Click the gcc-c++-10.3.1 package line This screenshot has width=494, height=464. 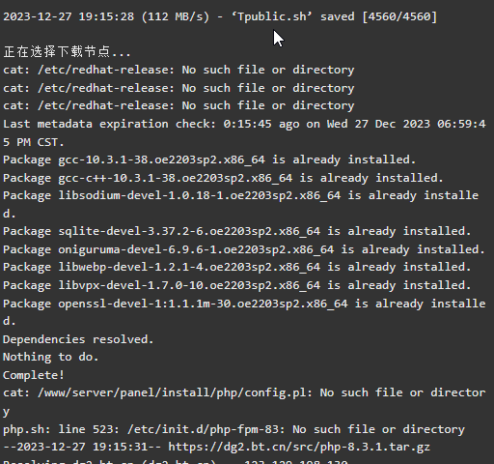223,178
